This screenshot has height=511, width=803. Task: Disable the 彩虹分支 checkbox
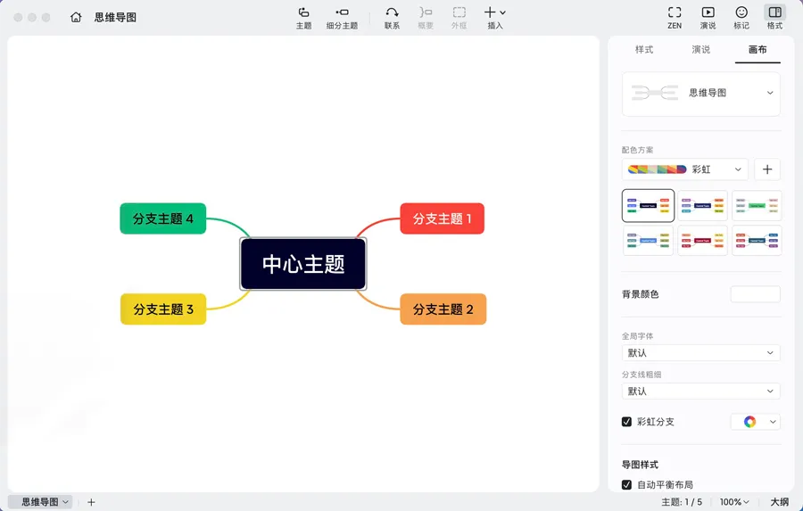tap(627, 422)
